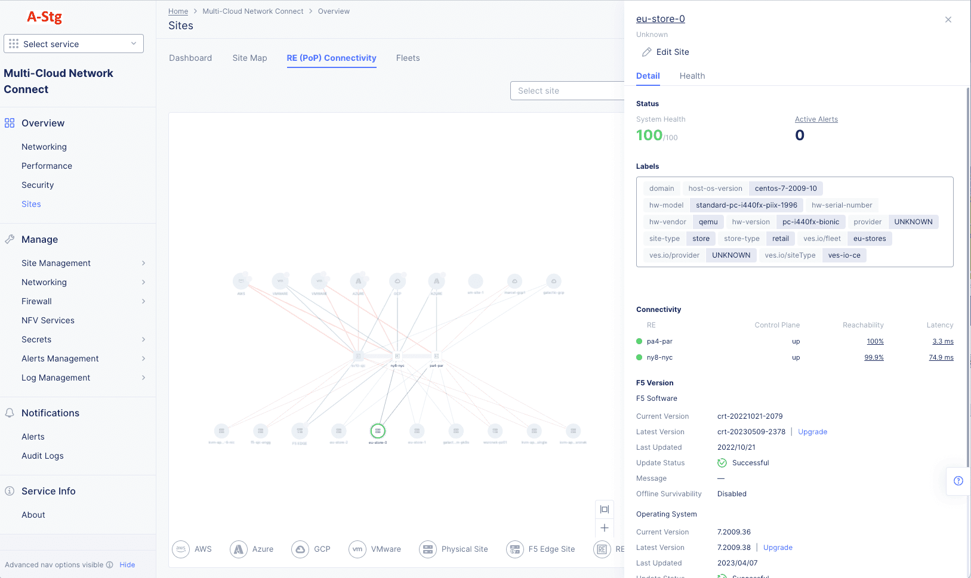Open the Select service dropdown
Image resolution: width=971 pixels, height=578 pixels.
click(x=73, y=44)
